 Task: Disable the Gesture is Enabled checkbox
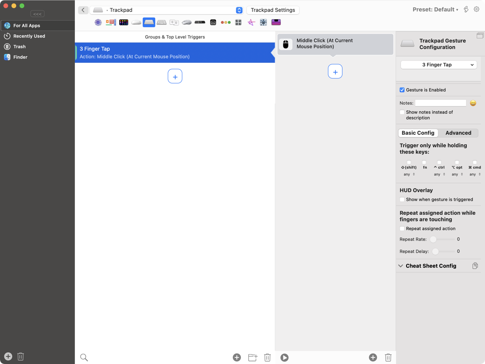coord(402,90)
